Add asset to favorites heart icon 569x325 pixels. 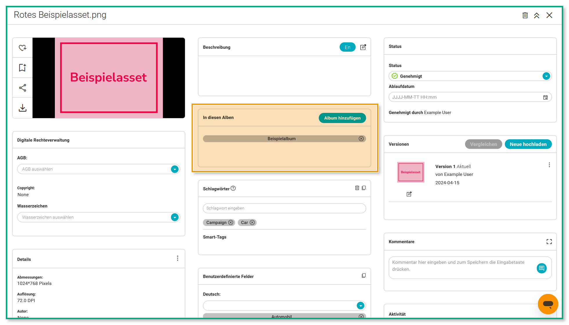point(22,48)
